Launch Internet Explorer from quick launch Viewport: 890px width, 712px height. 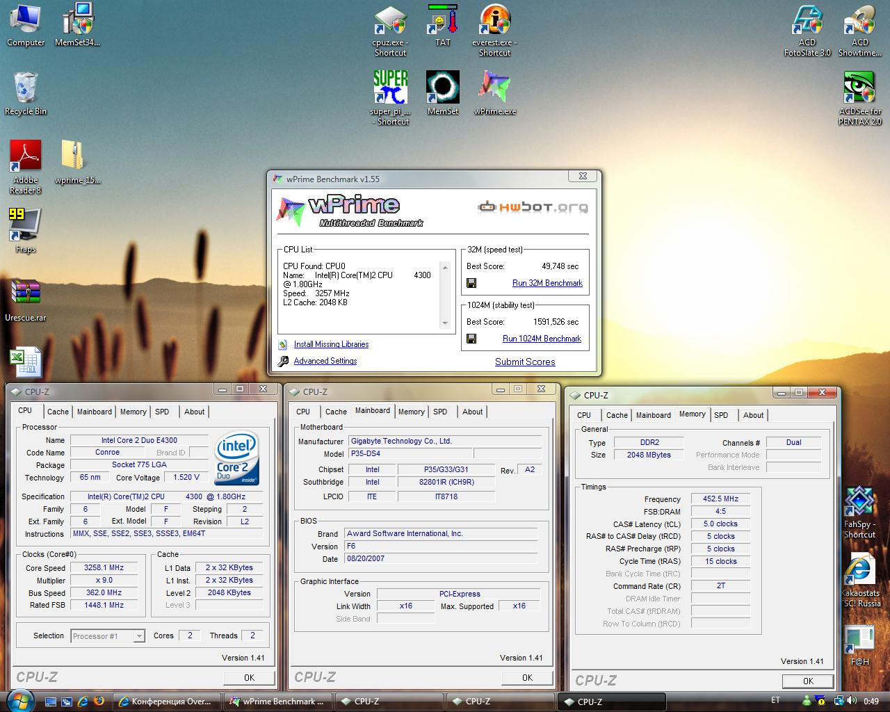click(83, 701)
